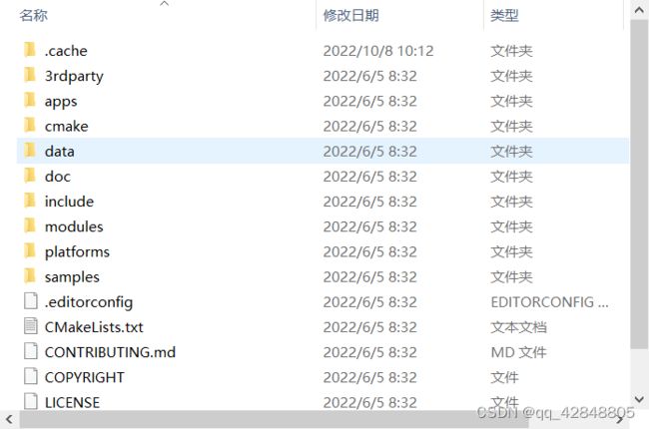Click the vertical scrollbar down arrow
The image size is (649, 429).
(639, 400)
